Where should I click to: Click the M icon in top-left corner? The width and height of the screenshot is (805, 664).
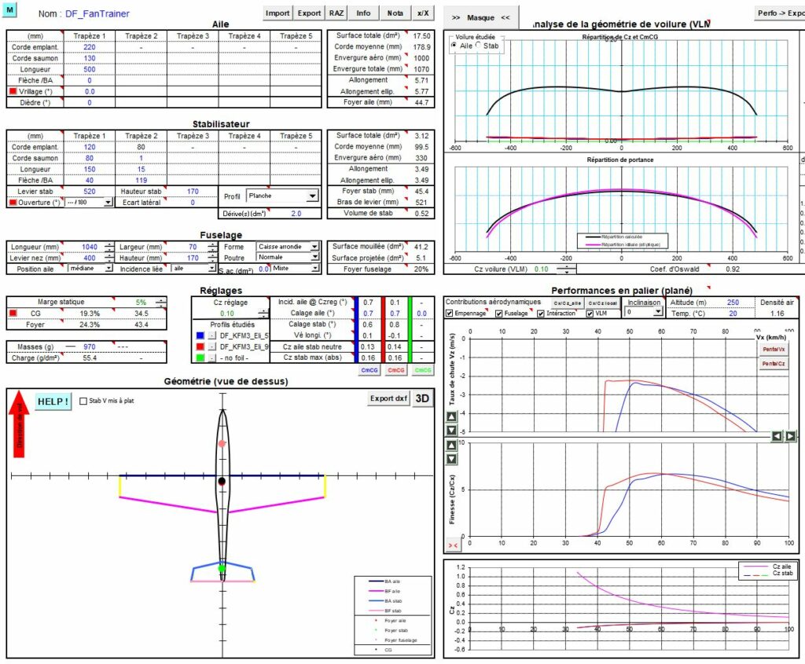[x=9, y=8]
